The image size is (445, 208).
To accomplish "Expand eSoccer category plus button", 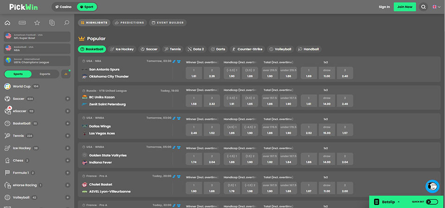I will coord(68,111).
